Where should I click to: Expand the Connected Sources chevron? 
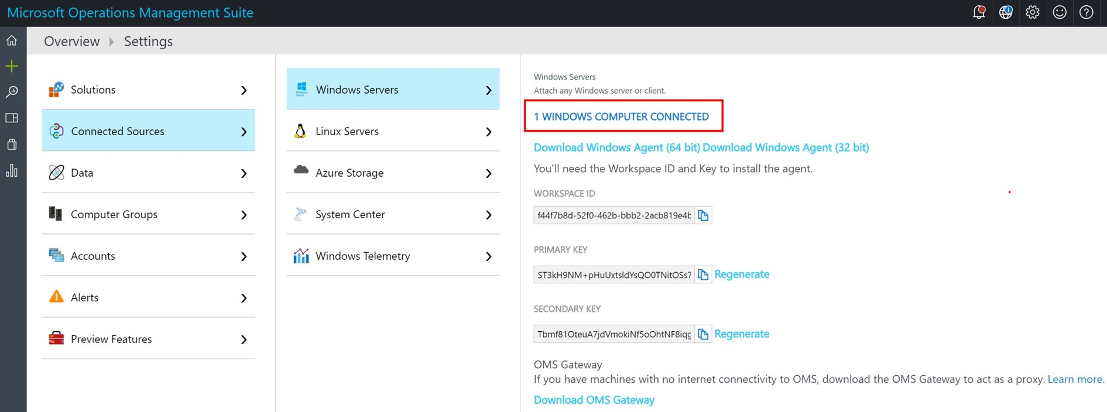(244, 132)
